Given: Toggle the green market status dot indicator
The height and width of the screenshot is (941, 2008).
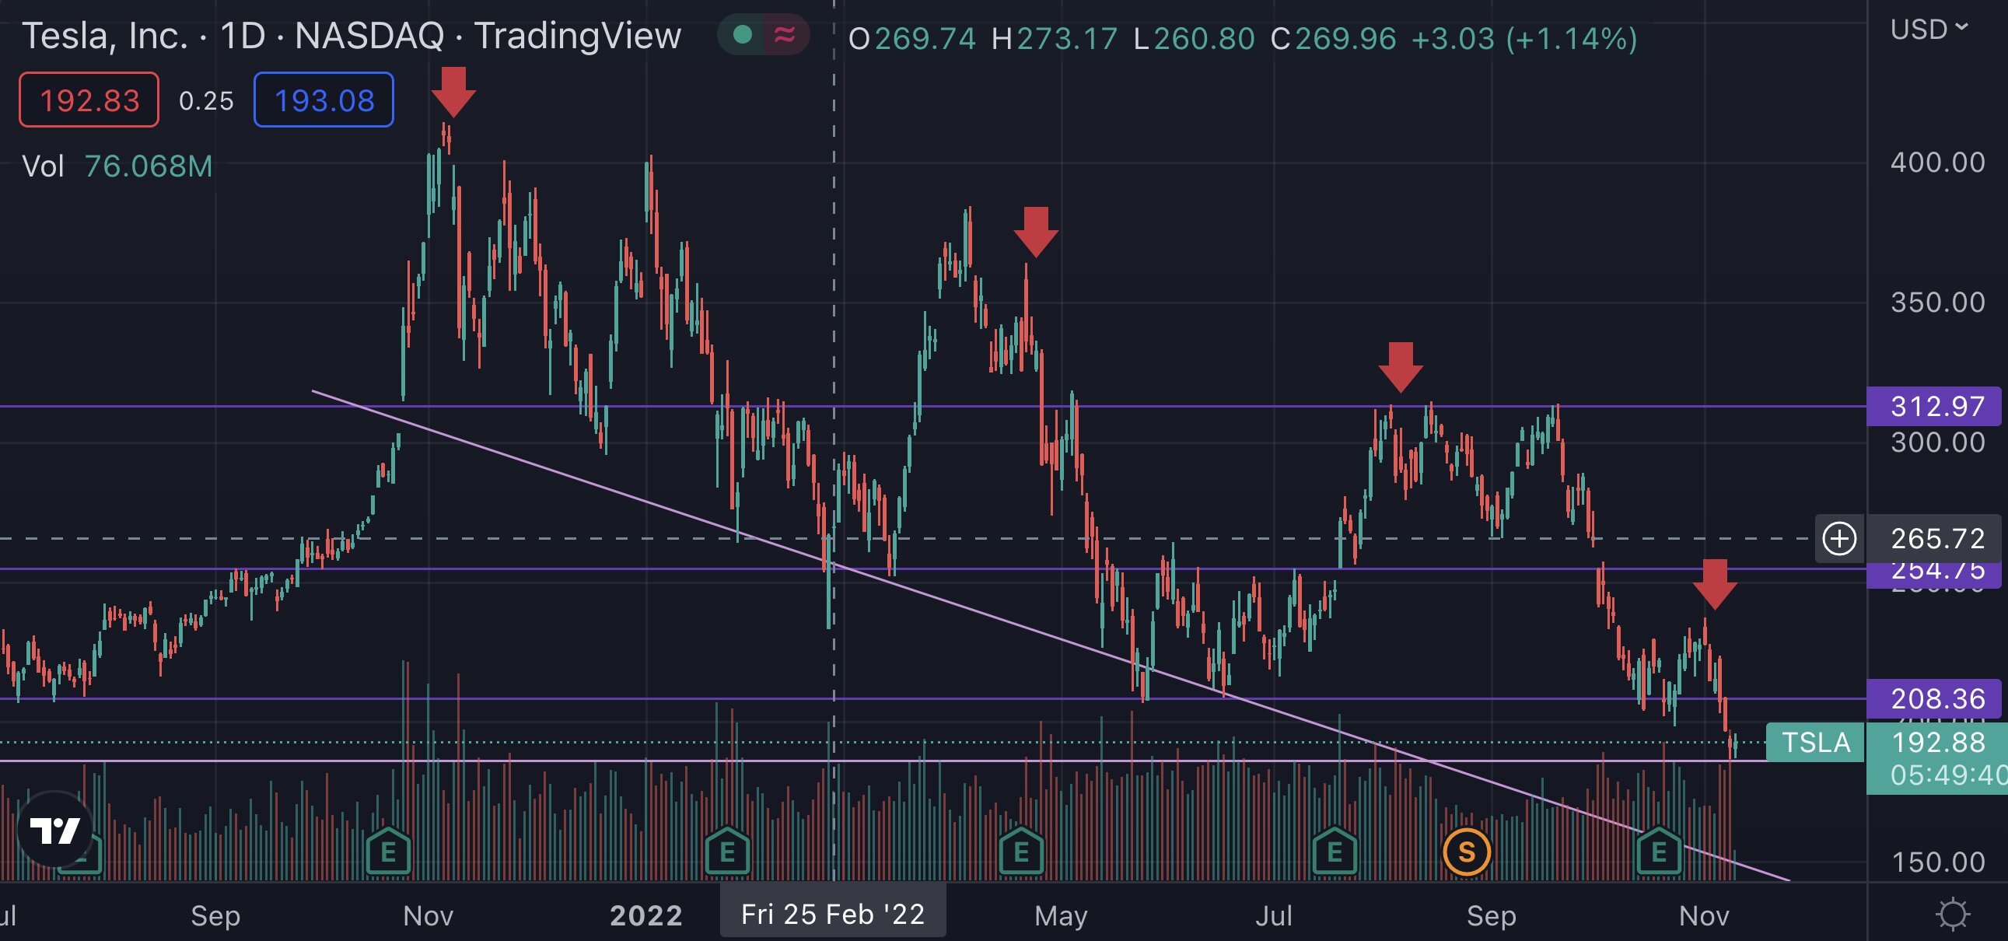Looking at the screenshot, I should pos(743,35).
